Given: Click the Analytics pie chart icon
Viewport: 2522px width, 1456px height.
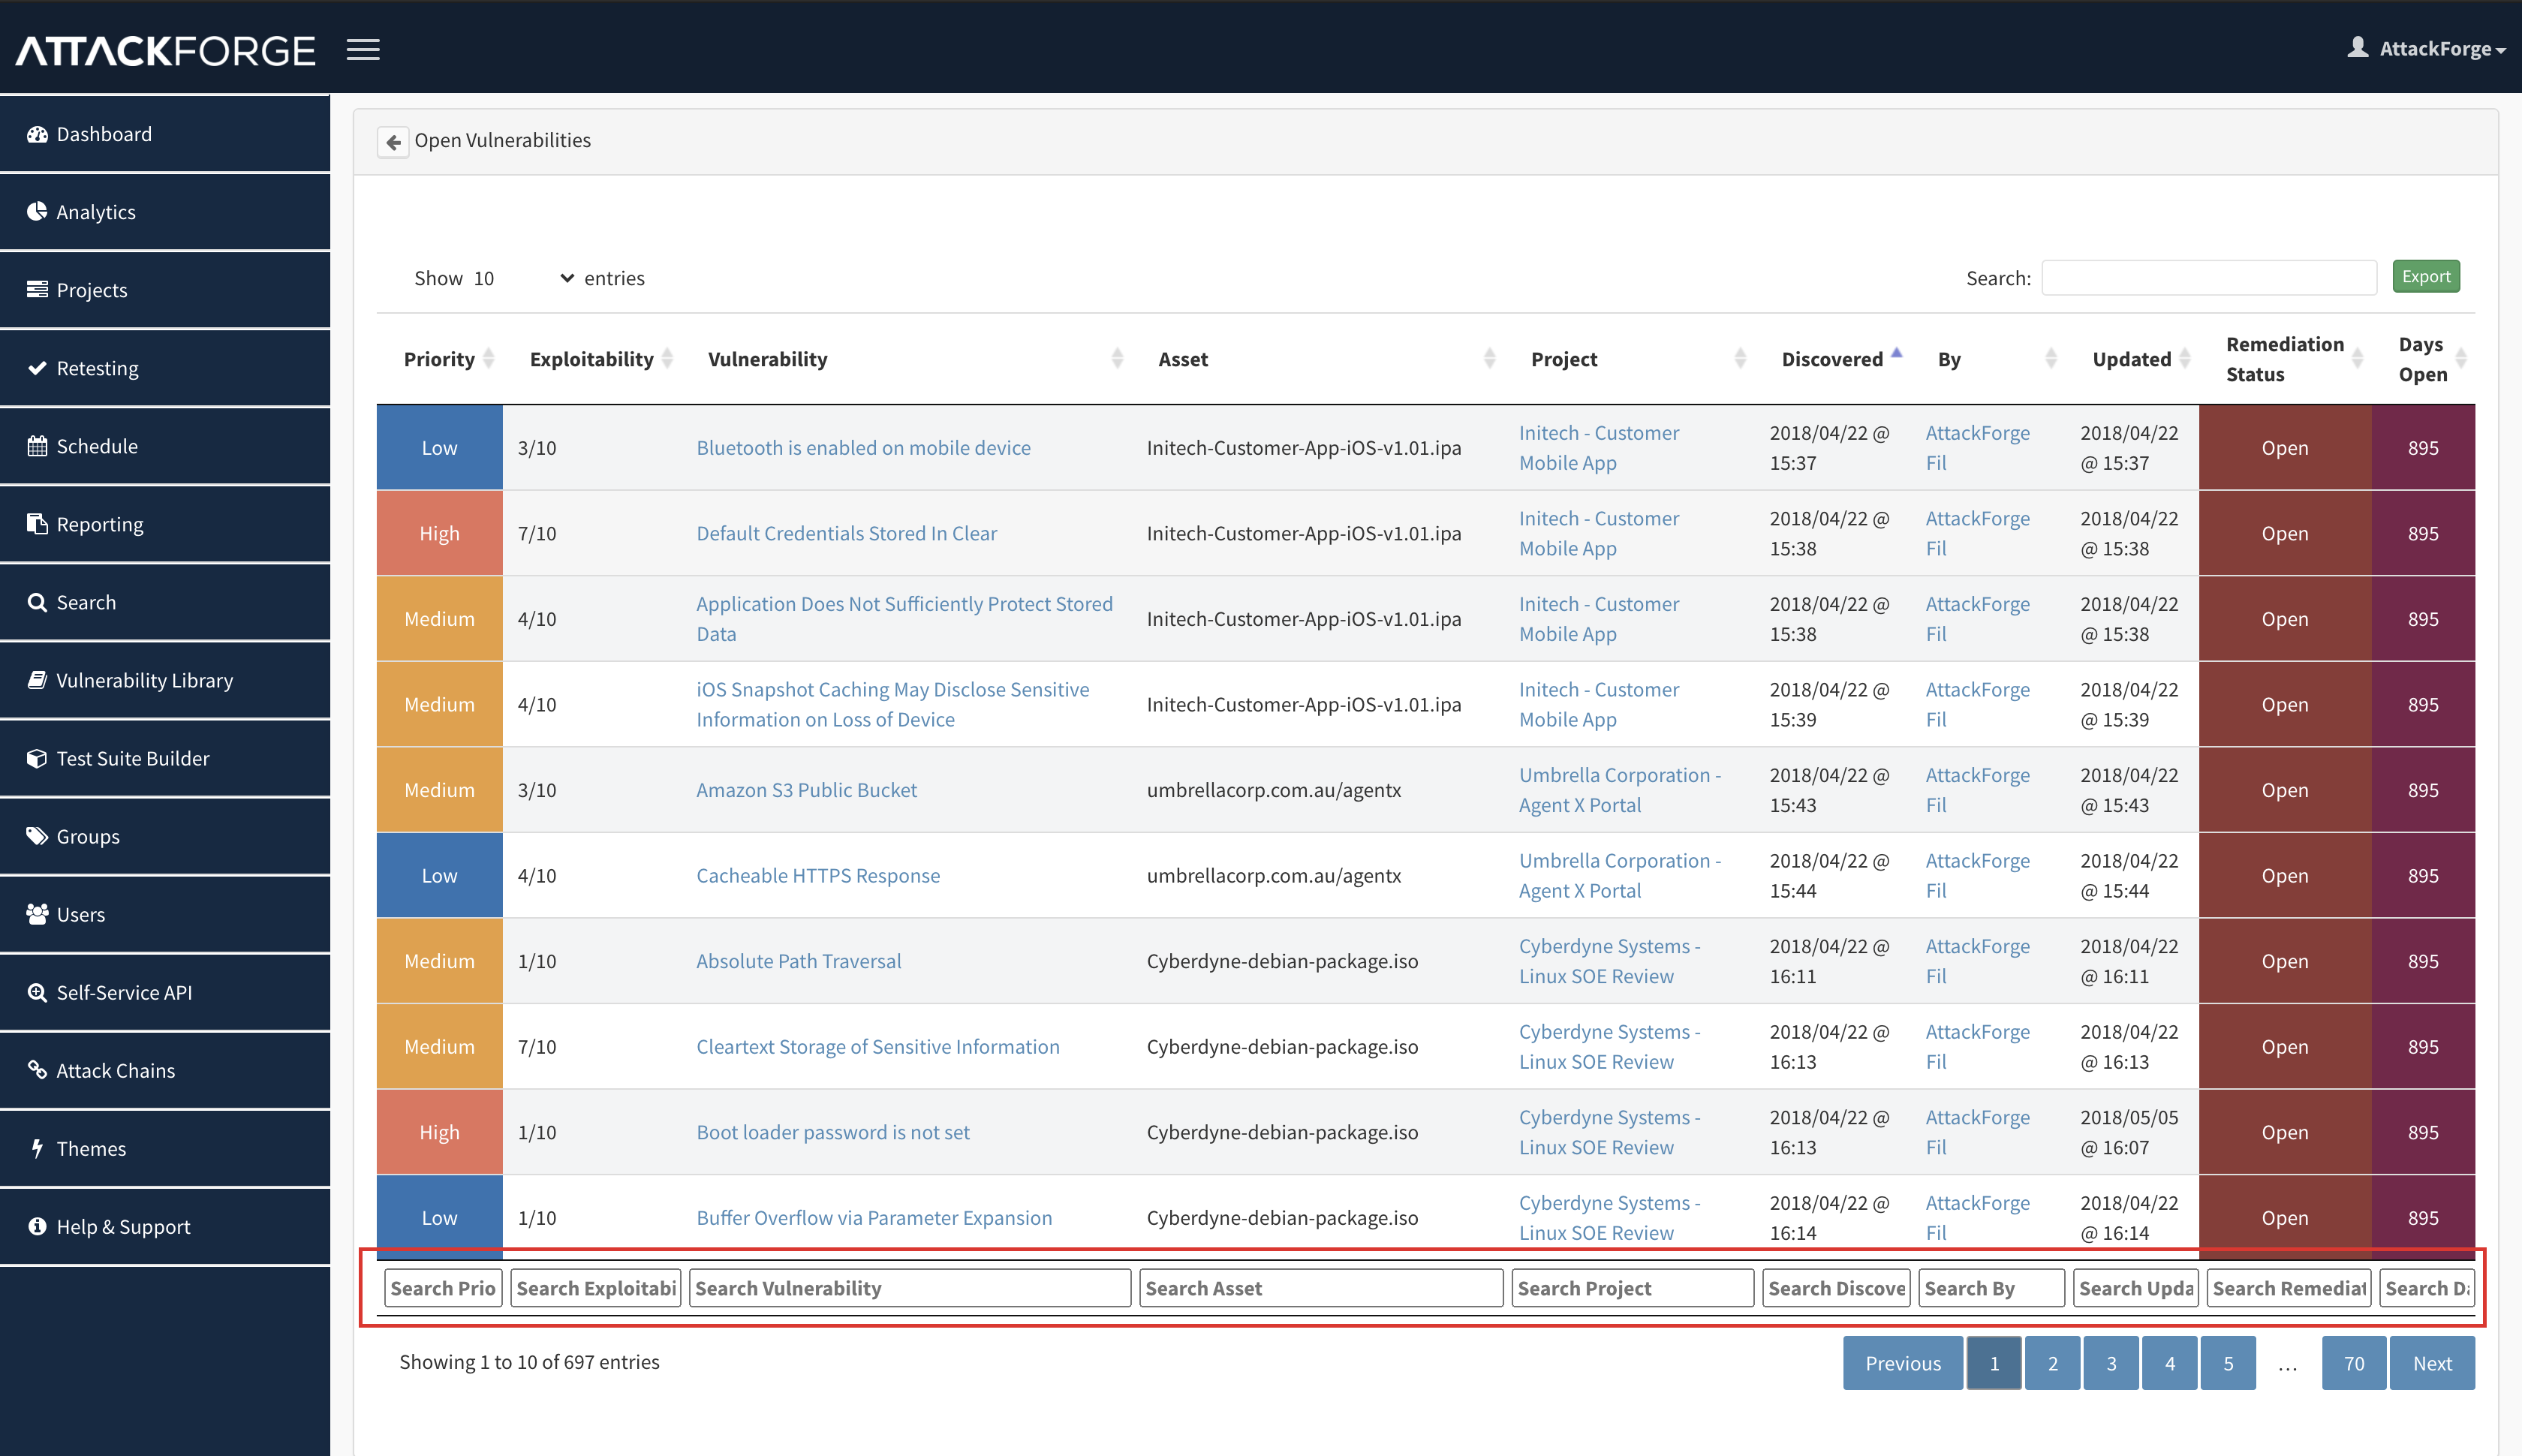Looking at the screenshot, I should 37,212.
